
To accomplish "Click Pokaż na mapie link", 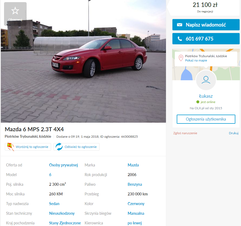I will 196,61.
